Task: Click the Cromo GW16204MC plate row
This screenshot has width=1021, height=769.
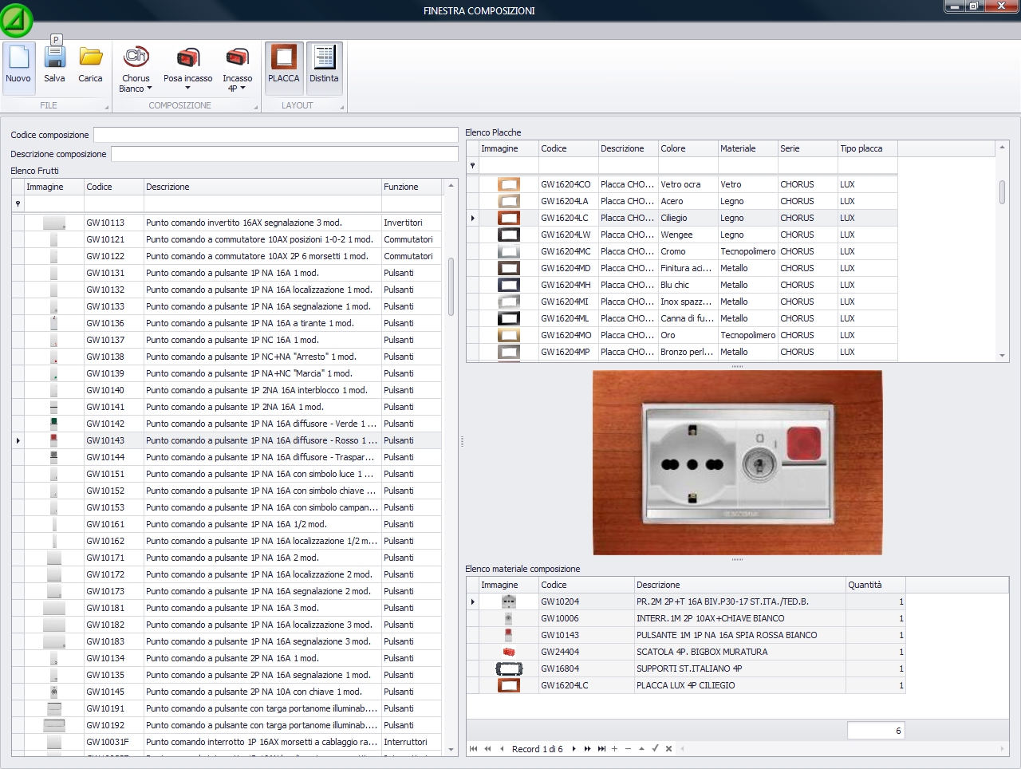Action: 682,251
